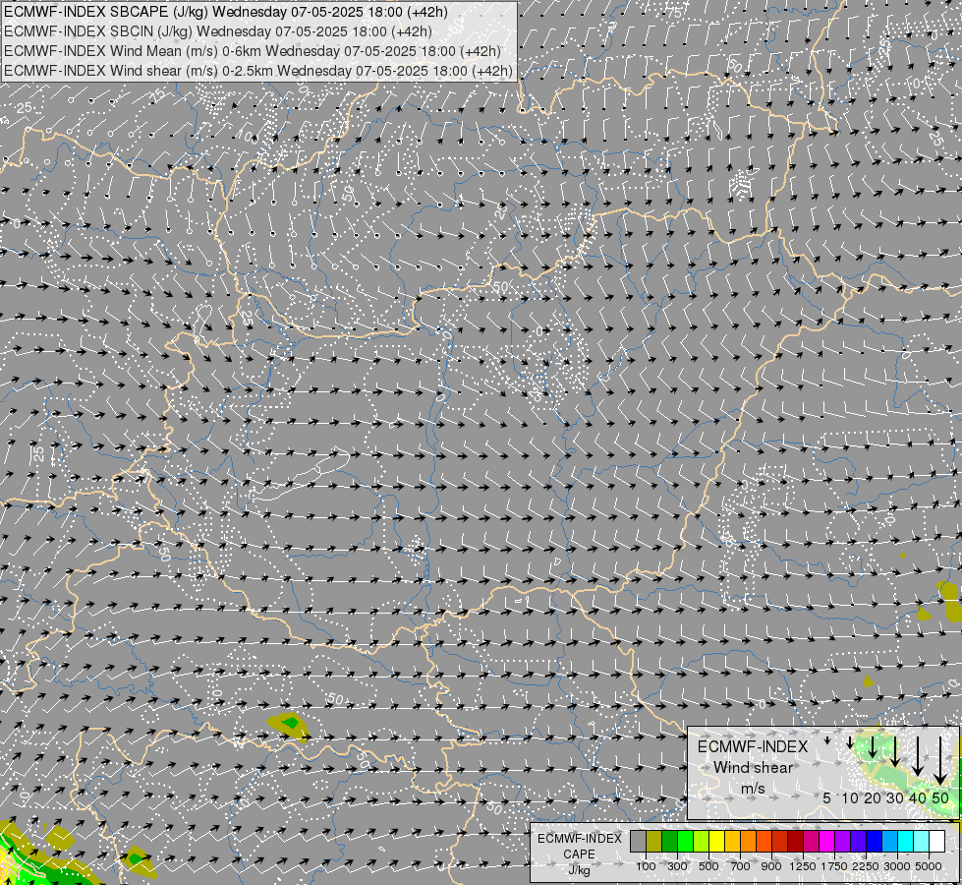Choose the lime yellow-green swatch before 500
This screenshot has height=885, width=962.
(x=702, y=841)
